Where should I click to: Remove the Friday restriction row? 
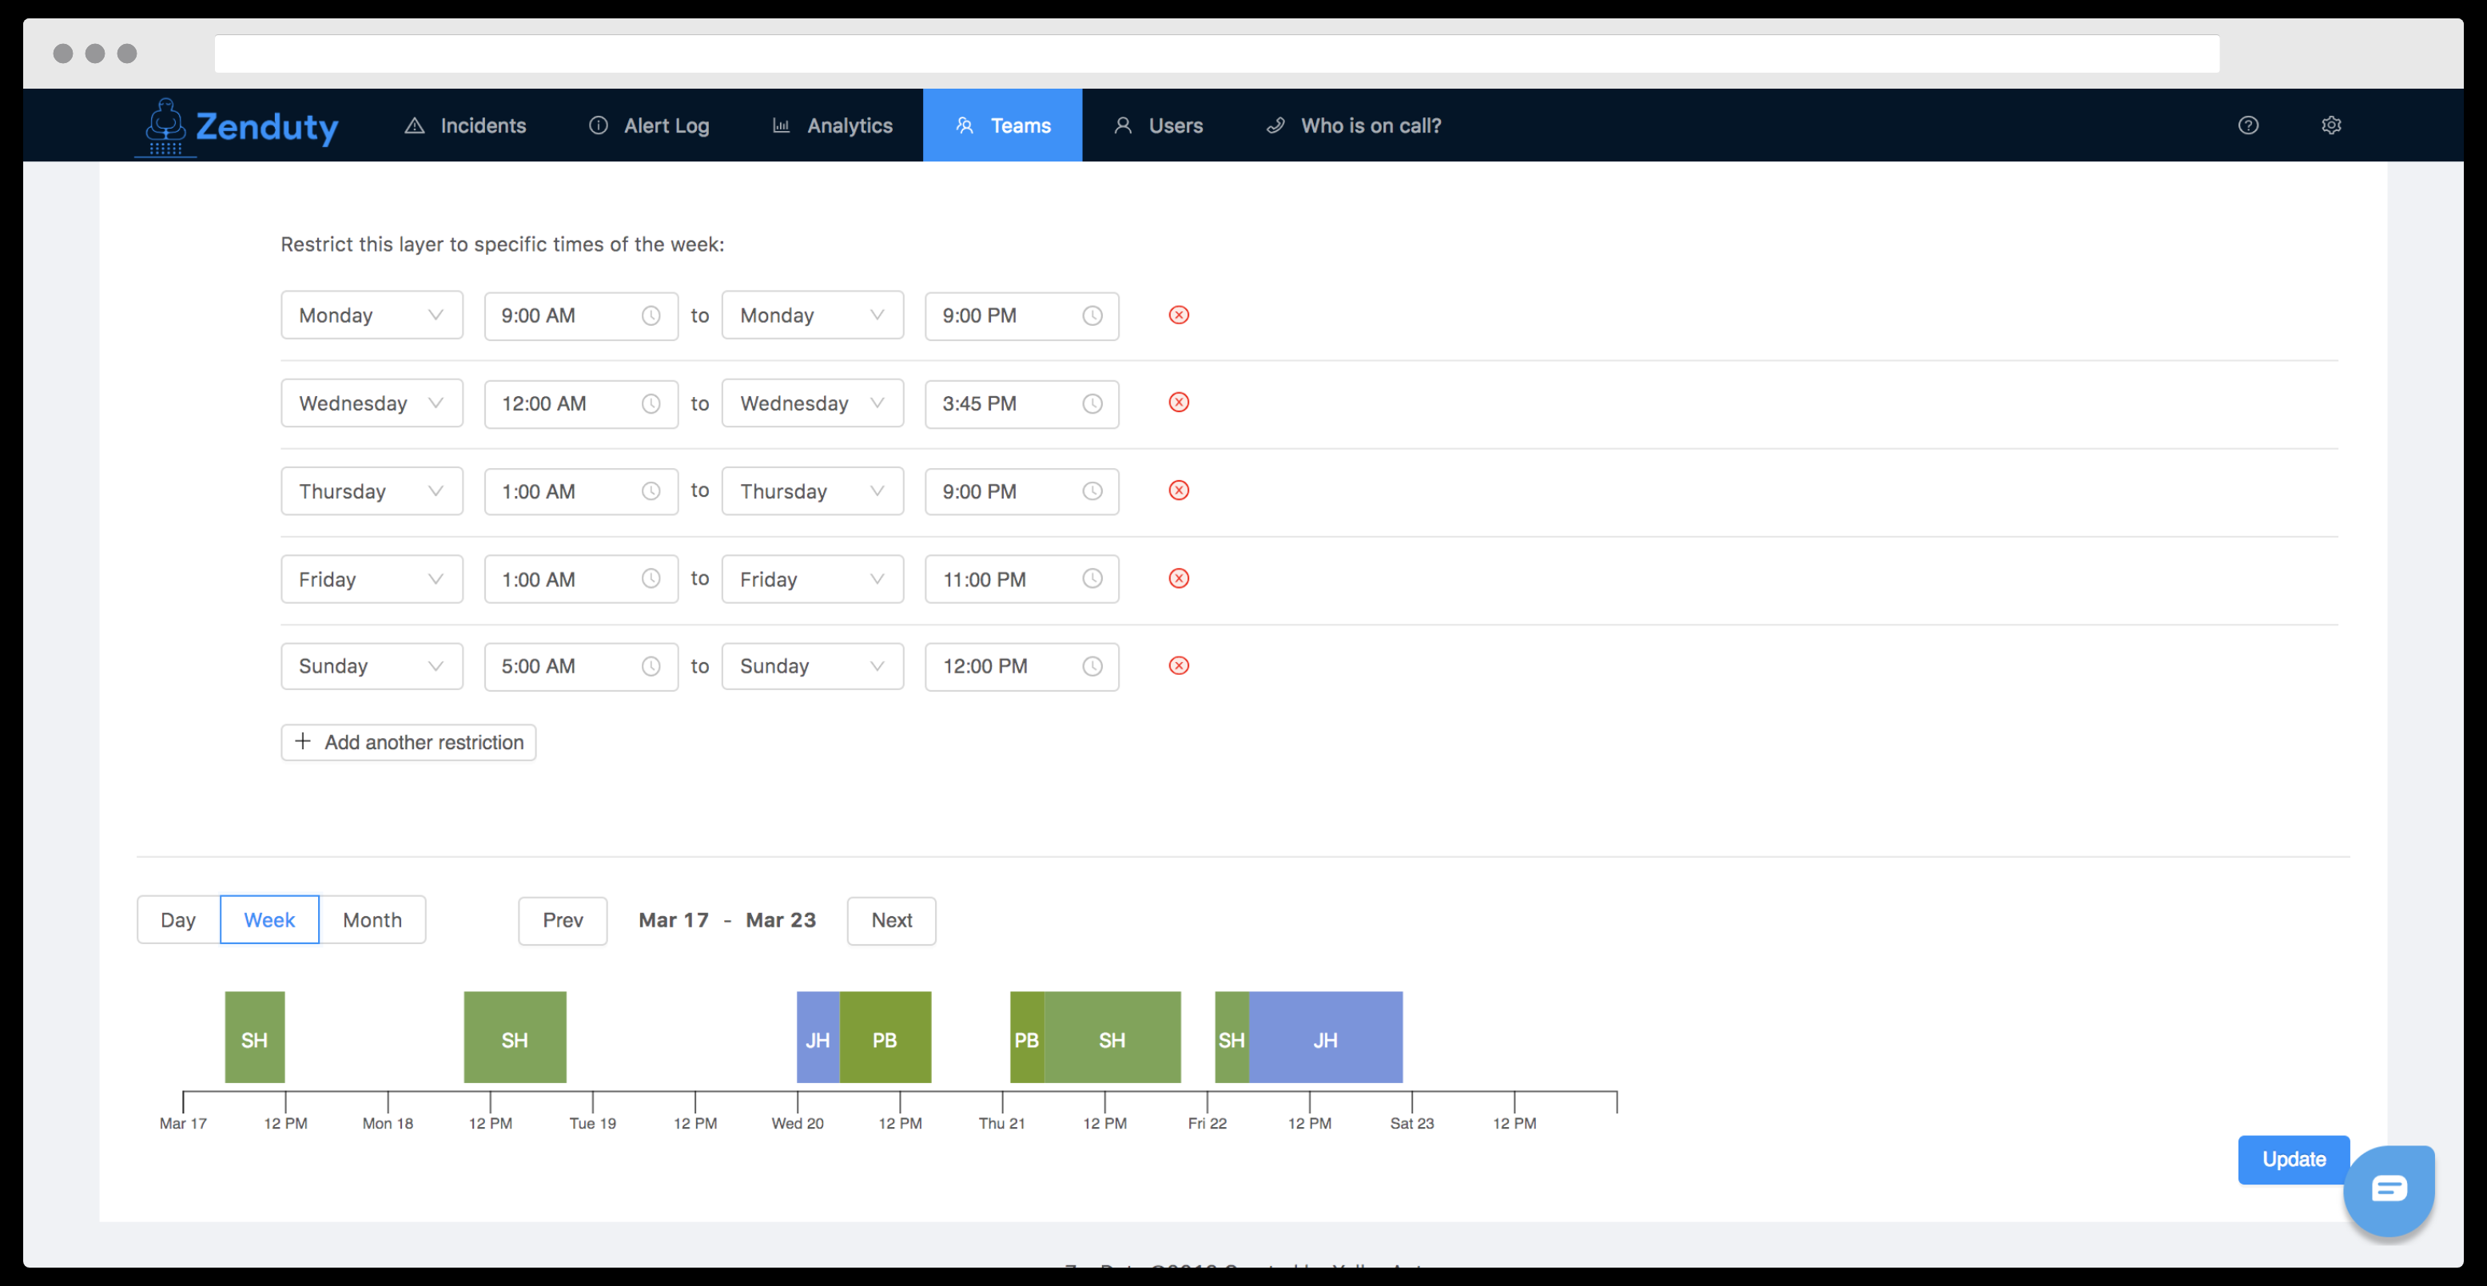pos(1179,579)
